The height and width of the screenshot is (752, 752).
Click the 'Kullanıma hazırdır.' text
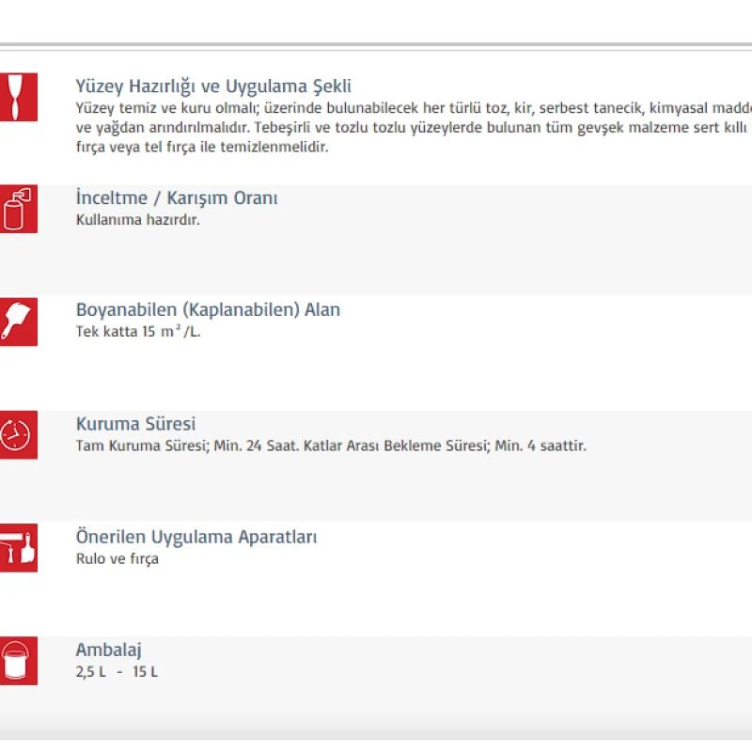click(x=137, y=220)
